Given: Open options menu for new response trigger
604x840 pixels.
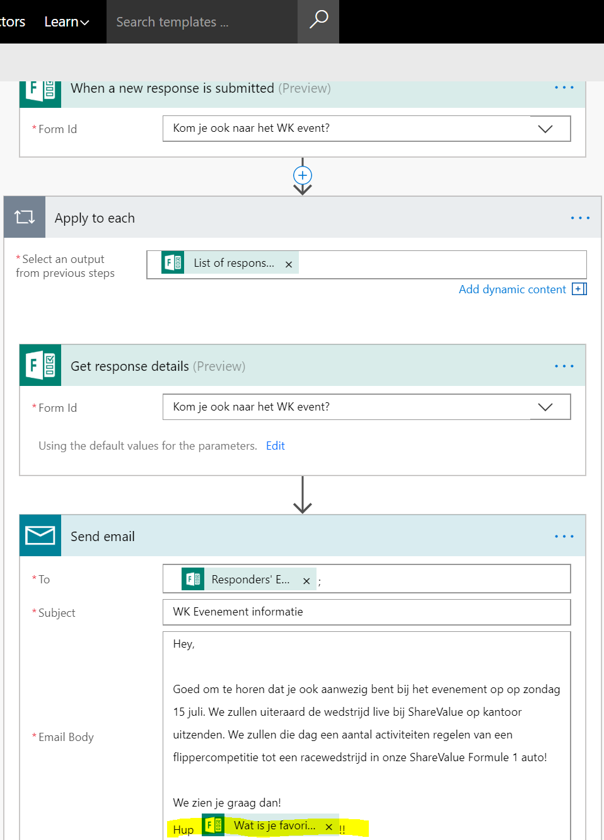Looking at the screenshot, I should tap(564, 88).
